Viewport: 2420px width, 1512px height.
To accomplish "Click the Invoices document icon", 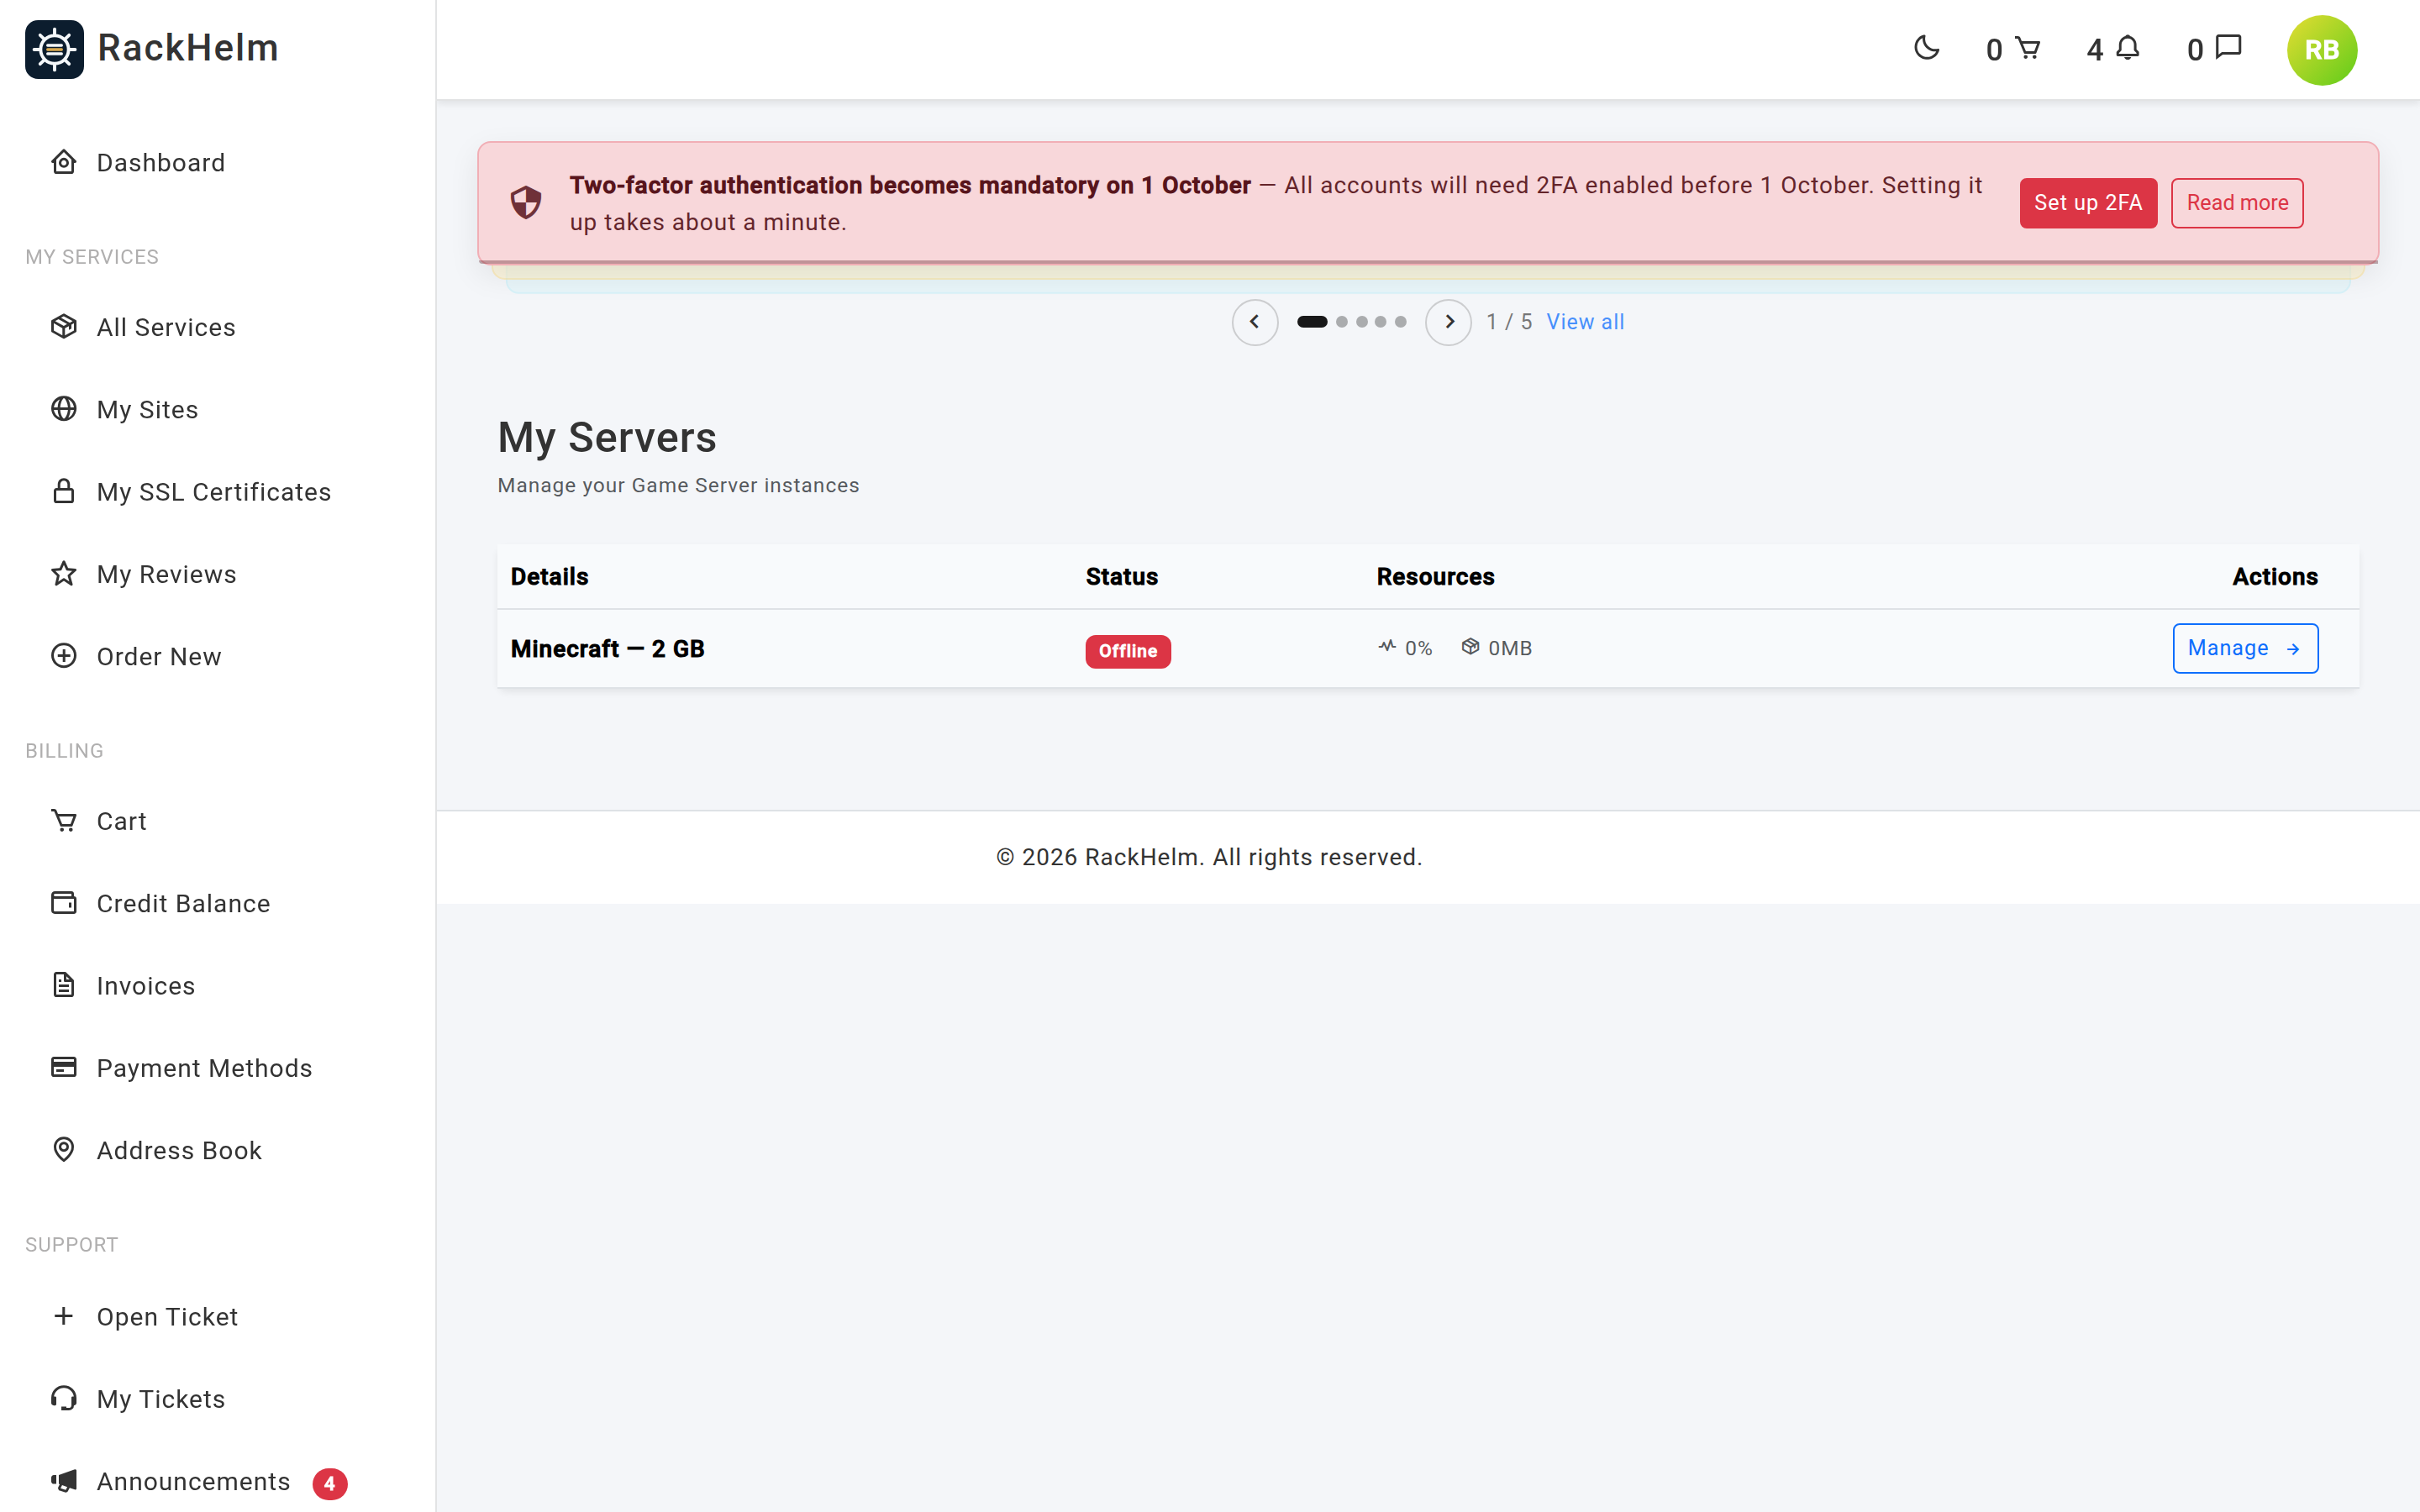I will 64,985.
